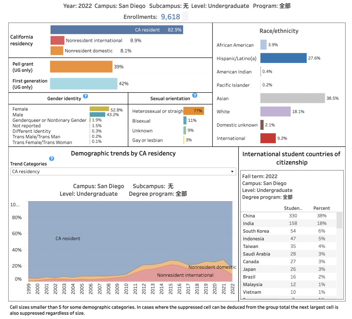The width and height of the screenshot is (352, 319).
Task: Select the Hispanic/Latino(a) race bar
Action: coord(283,58)
